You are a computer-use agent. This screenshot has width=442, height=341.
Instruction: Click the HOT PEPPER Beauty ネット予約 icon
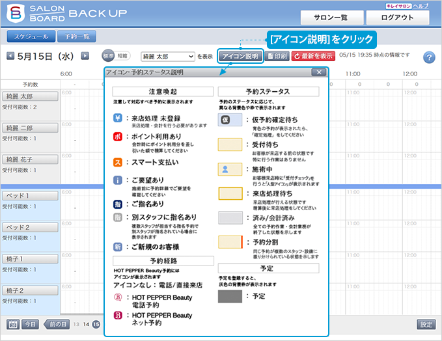(x=118, y=315)
